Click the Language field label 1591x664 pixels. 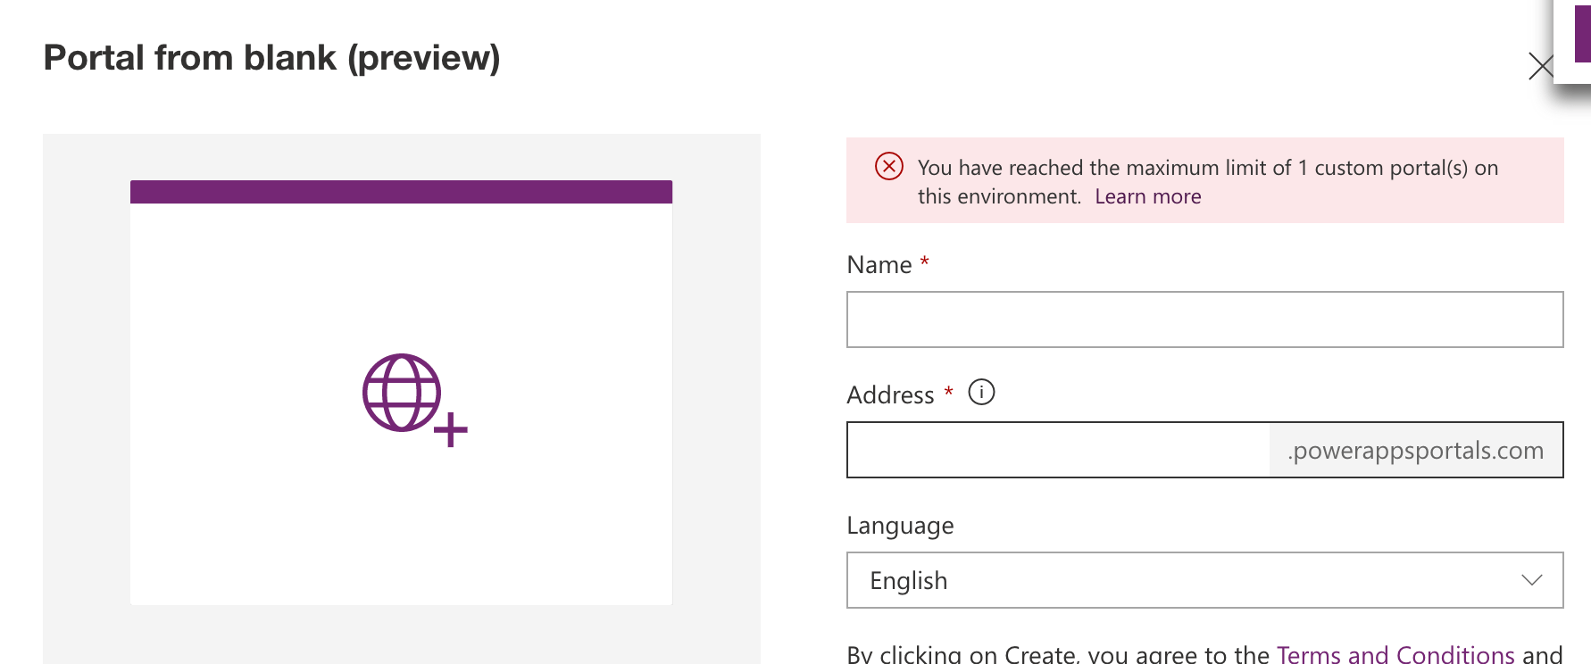tap(899, 526)
